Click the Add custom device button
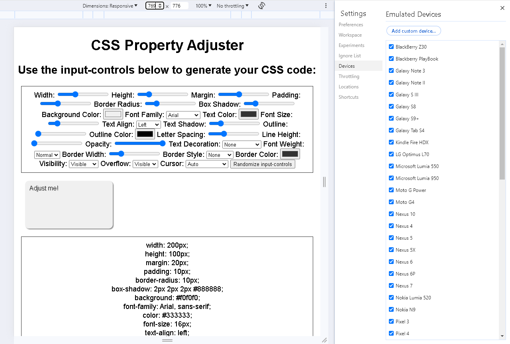Screen dimensions: 510x344 [x=414, y=31]
